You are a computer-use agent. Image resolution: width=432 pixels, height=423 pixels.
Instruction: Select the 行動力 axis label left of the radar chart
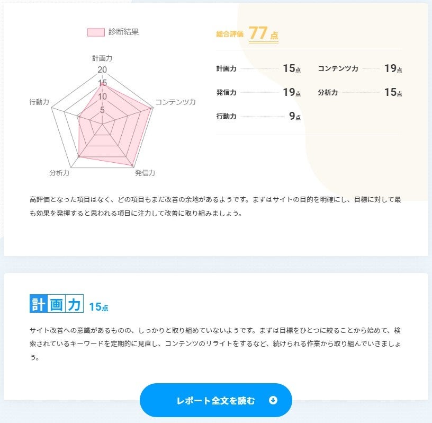tap(40, 101)
